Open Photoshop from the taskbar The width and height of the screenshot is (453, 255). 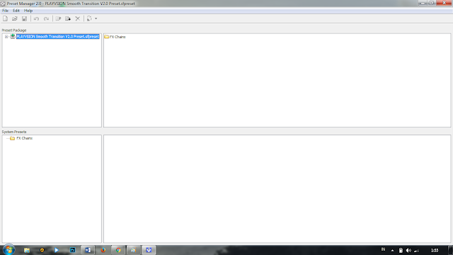click(72, 250)
